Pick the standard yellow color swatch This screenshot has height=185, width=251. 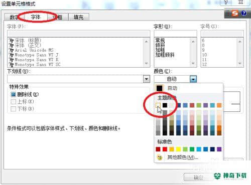[x=178, y=149]
